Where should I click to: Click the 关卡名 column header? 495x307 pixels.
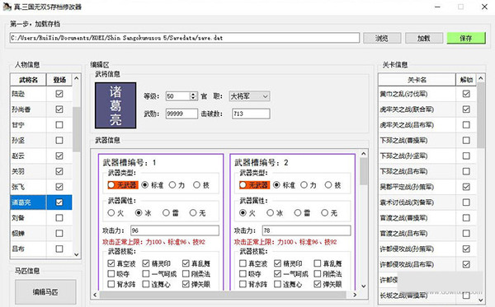pyautogui.click(x=417, y=80)
